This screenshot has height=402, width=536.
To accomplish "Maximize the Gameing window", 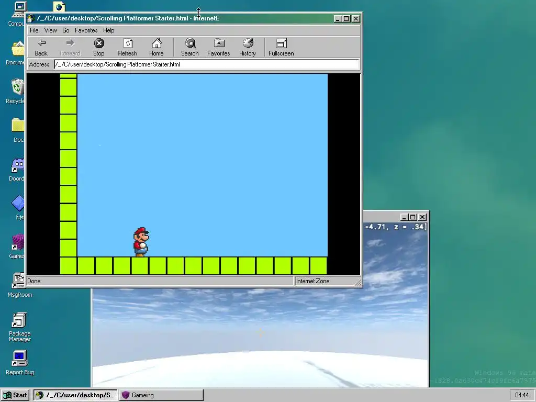I will [x=413, y=217].
